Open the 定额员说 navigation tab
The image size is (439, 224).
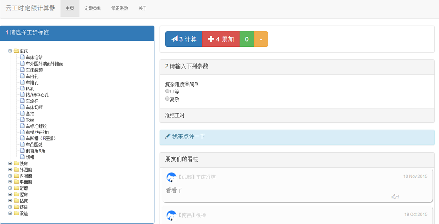[x=93, y=8]
